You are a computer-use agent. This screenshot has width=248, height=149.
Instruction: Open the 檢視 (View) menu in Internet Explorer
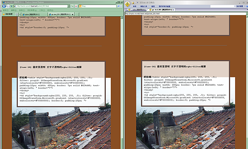pyautogui.click(x=22, y=10)
